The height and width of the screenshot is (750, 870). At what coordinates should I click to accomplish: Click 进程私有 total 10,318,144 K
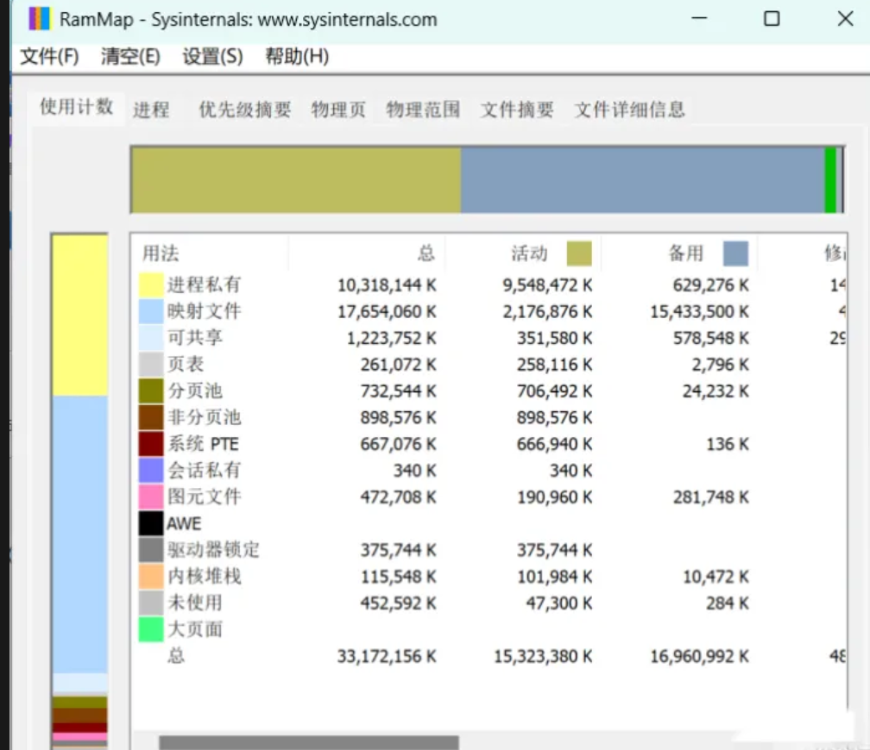387,285
